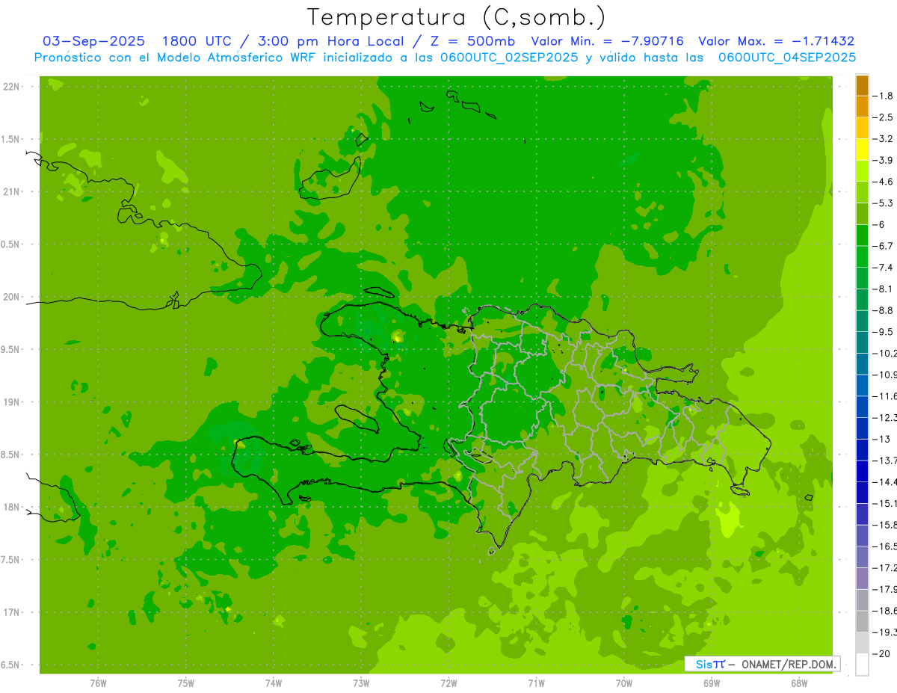Click the '22N' latitude label

point(11,87)
